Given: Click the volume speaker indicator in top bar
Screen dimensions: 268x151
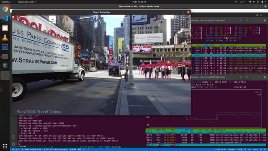Looking at the screenshot, I should [254, 2].
